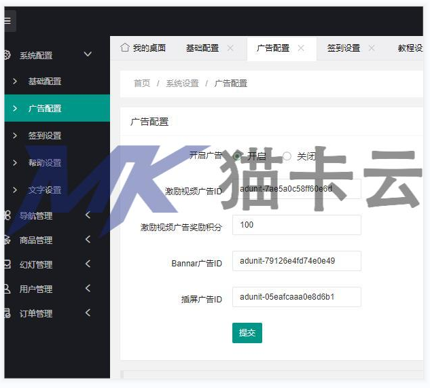430x388 pixels.
Task: Click the 商品管理 sidebar icon
Action: pos(7,240)
